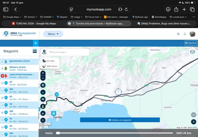
Task: Click the undo button on map
Action: click(x=193, y=122)
